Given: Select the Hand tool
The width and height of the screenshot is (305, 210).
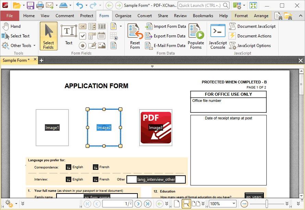Looking at the screenshot, I should pyautogui.click(x=11, y=26).
